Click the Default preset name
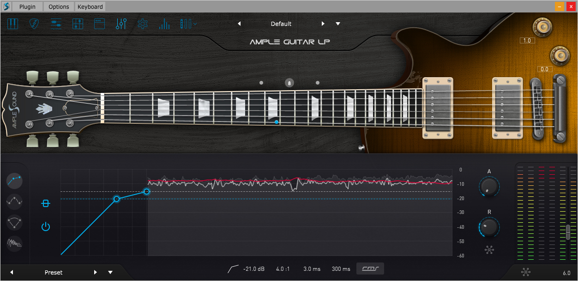Image resolution: width=578 pixels, height=281 pixels. click(x=281, y=24)
